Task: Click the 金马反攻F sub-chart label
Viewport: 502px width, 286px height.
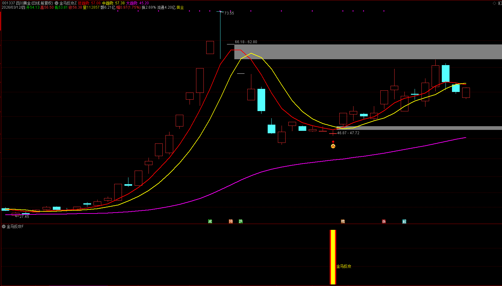Action: pyautogui.click(x=15, y=226)
